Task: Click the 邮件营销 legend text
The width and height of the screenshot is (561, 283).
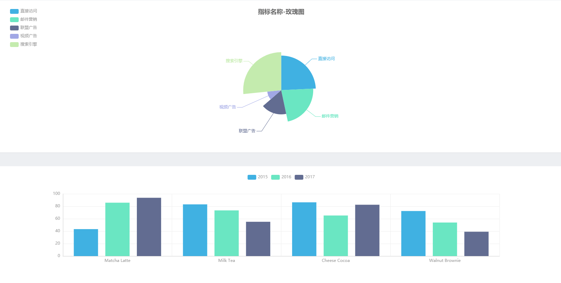Action: (x=29, y=19)
